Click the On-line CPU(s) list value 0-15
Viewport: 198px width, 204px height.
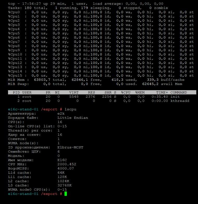[x=62, y=126]
